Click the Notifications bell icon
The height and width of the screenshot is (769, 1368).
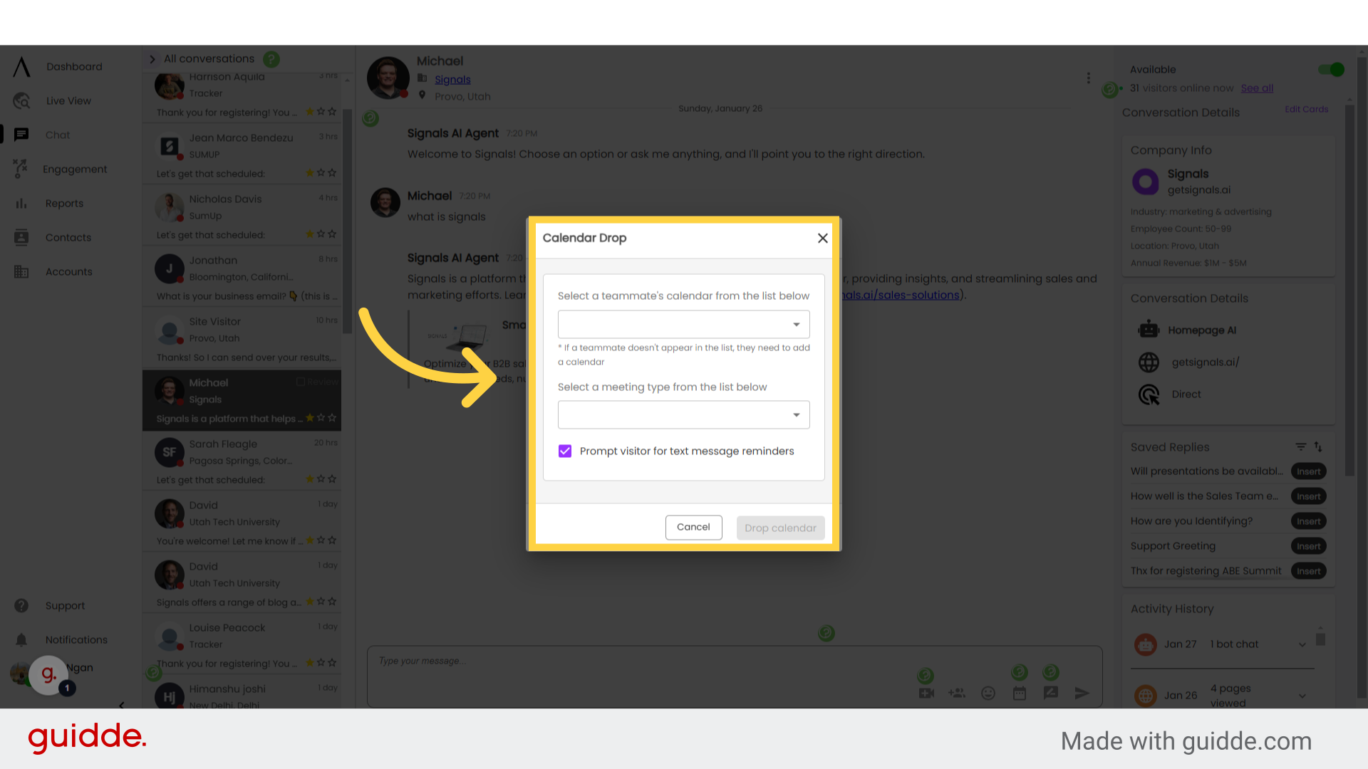coord(21,639)
